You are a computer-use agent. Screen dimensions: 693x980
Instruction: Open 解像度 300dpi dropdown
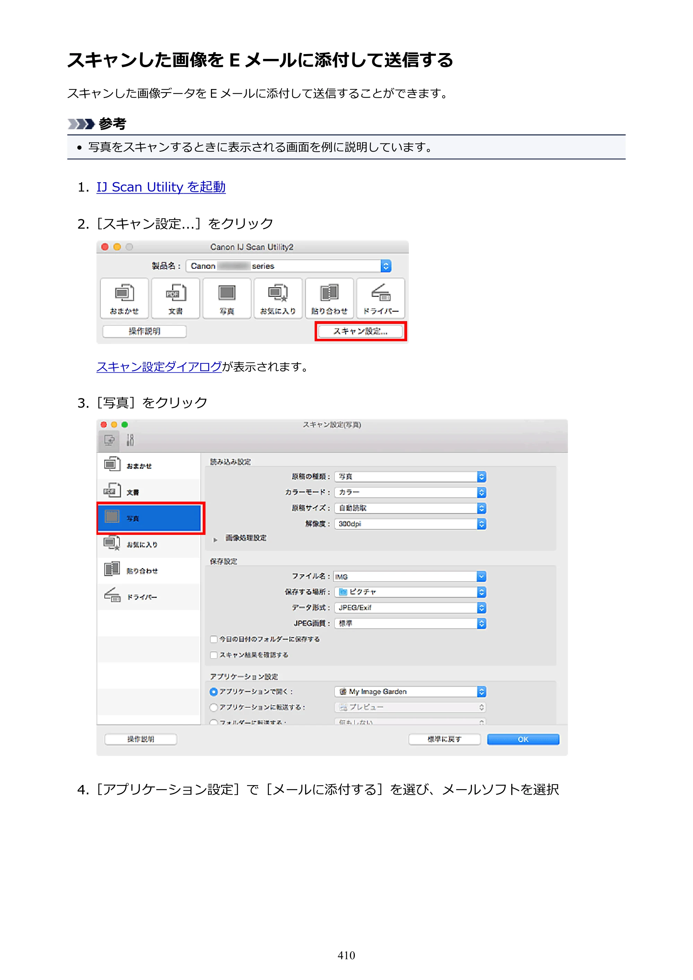410,524
